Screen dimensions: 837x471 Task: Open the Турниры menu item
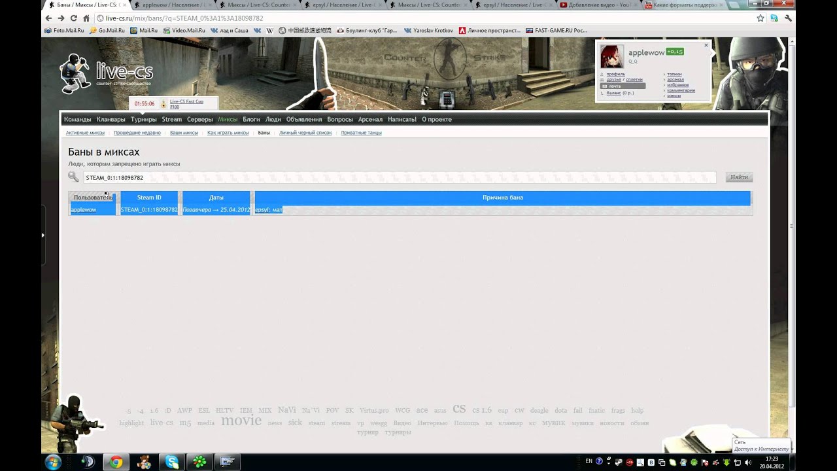143,119
